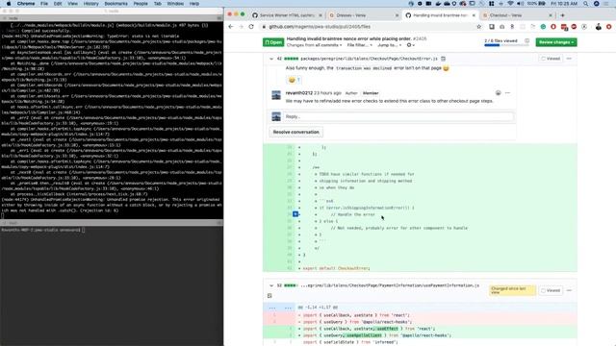This screenshot has width=616, height=346.
Task: Close the Dresses - Venia tab
Action: tap(397, 15)
